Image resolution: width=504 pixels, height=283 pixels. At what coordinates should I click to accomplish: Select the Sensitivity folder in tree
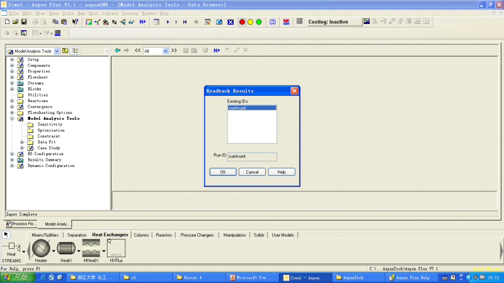click(50, 124)
